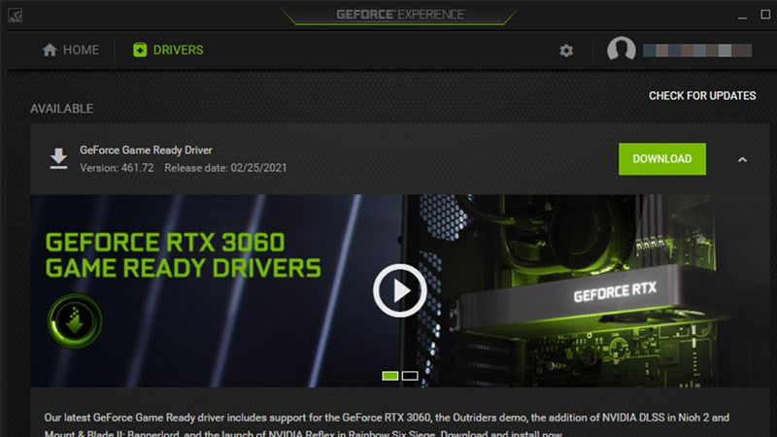This screenshot has height=437, width=777.
Task: Click the AVAILABLE section heading
Action: (61, 109)
